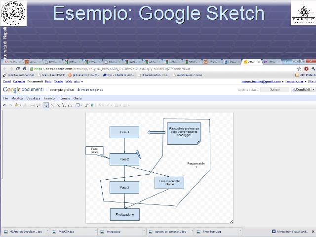Open the line weight dropdown
This screenshot has width=316, height=237.
118,105
